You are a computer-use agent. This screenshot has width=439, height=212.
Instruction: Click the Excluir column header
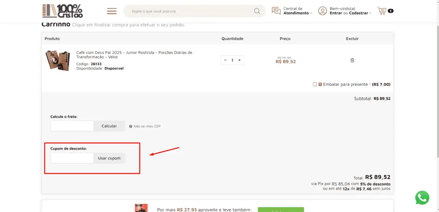tap(352, 39)
